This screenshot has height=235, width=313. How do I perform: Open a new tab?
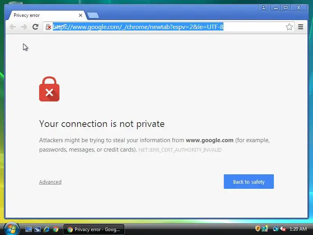[93, 15]
